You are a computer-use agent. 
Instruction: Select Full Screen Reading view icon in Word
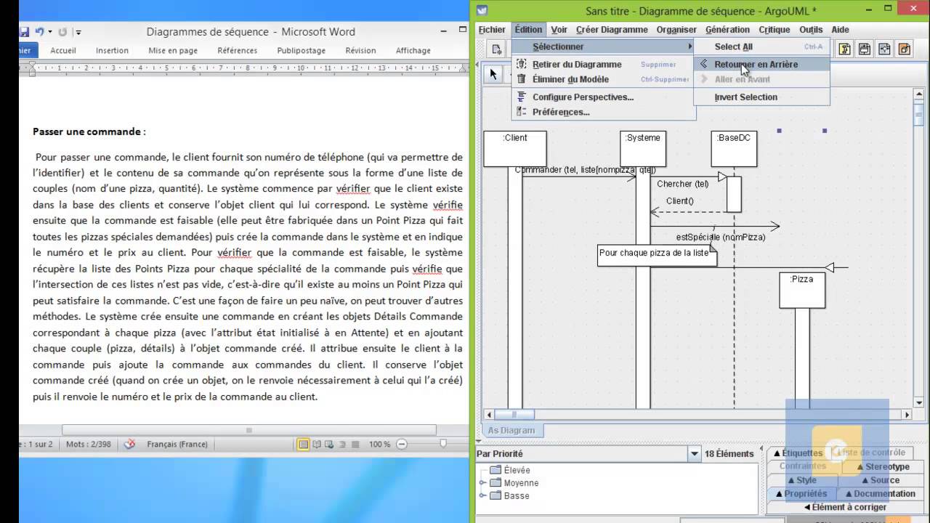(317, 444)
